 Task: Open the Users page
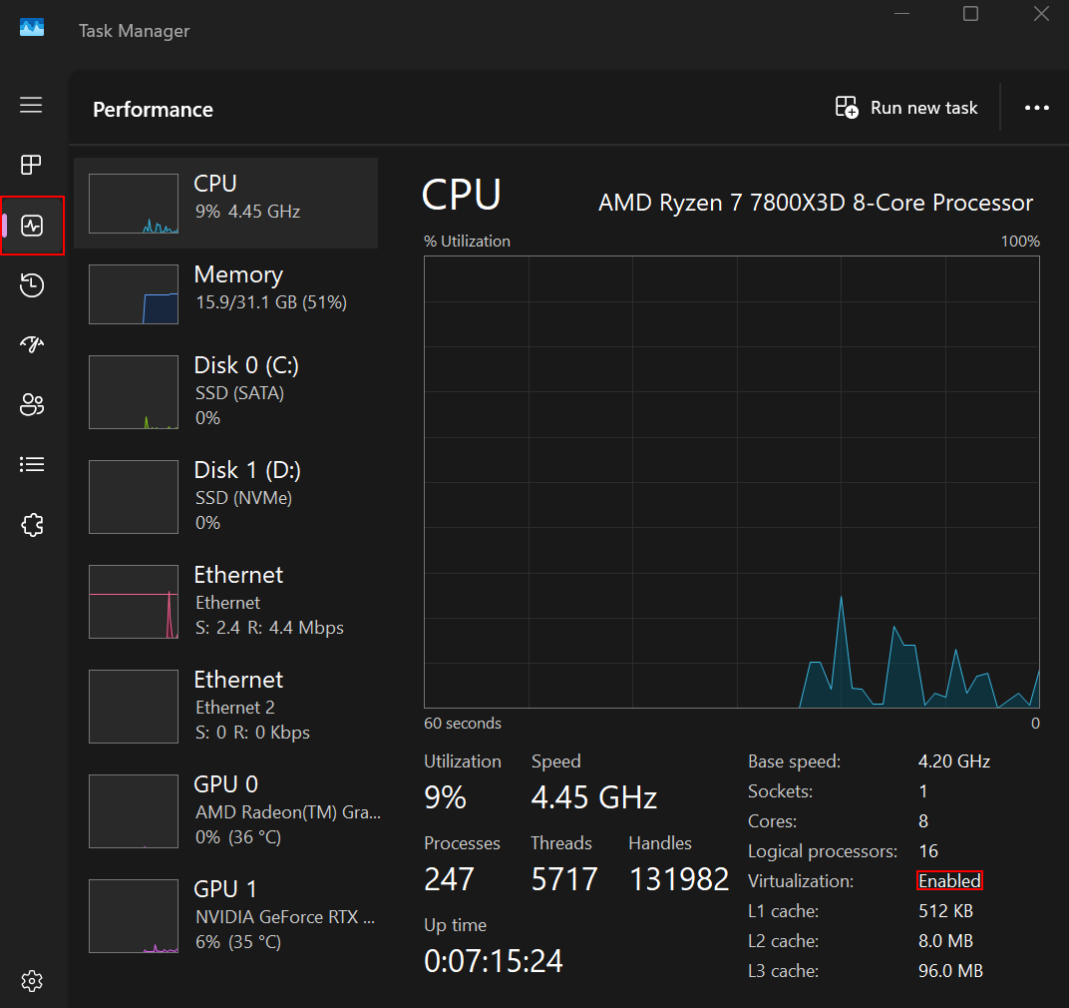[x=31, y=404]
